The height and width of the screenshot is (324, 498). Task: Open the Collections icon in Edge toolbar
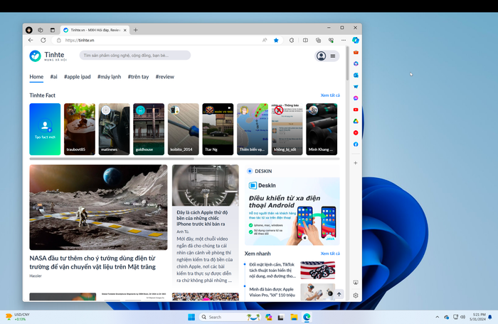318,40
